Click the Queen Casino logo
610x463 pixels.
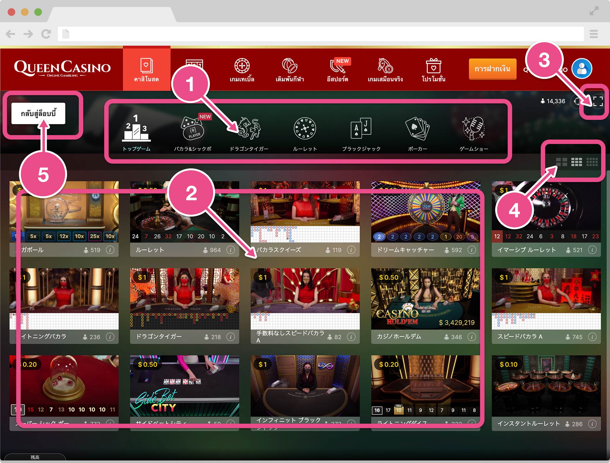point(62,68)
